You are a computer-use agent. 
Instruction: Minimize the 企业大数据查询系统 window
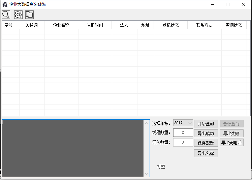click(213, 4)
